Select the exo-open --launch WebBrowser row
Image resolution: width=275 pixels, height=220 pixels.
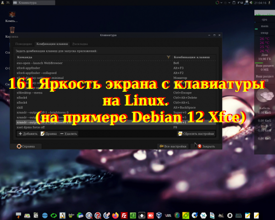[116, 63]
